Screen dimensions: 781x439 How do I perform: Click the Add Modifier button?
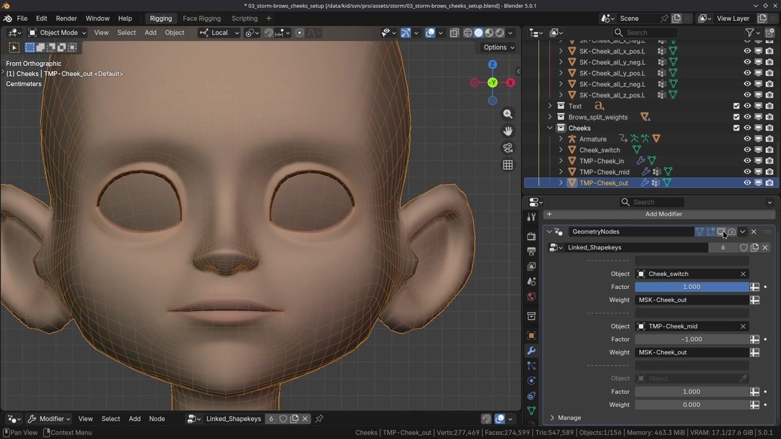[x=663, y=214]
